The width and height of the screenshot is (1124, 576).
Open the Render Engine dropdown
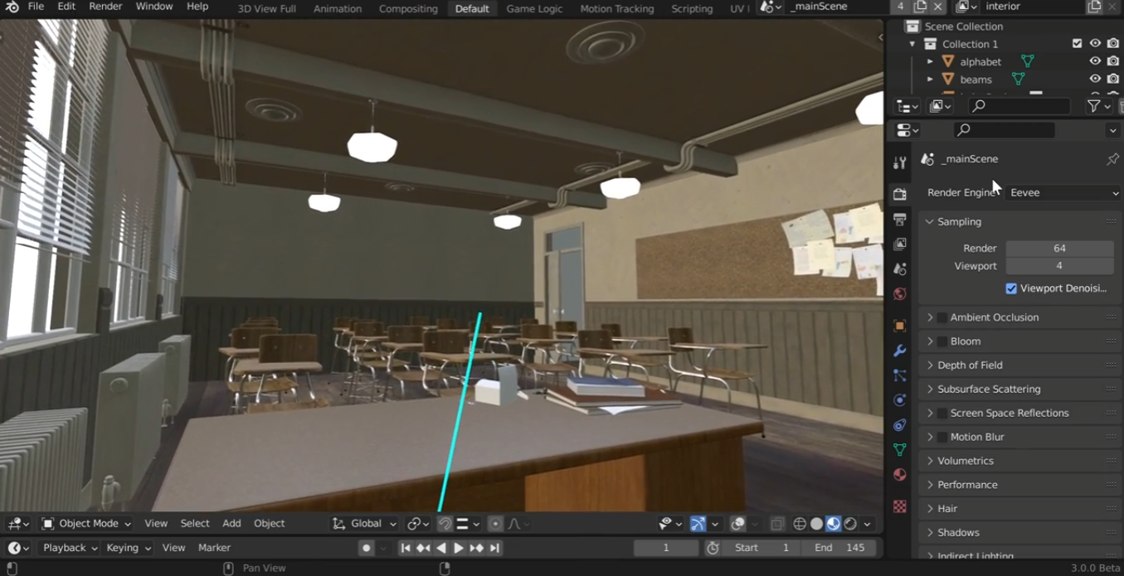pyautogui.click(x=1063, y=192)
